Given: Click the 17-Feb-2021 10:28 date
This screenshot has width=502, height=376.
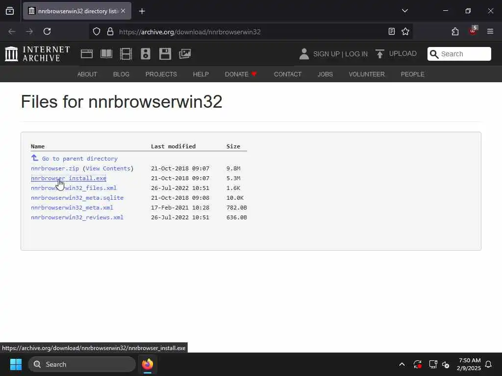Looking at the screenshot, I should [x=180, y=208].
